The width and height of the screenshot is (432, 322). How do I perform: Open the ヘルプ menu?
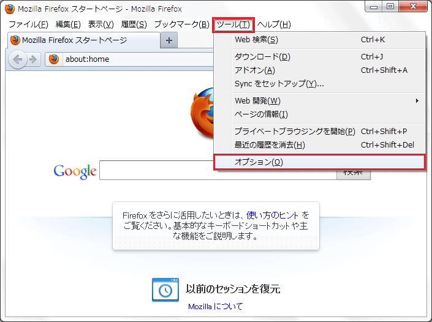(x=274, y=24)
